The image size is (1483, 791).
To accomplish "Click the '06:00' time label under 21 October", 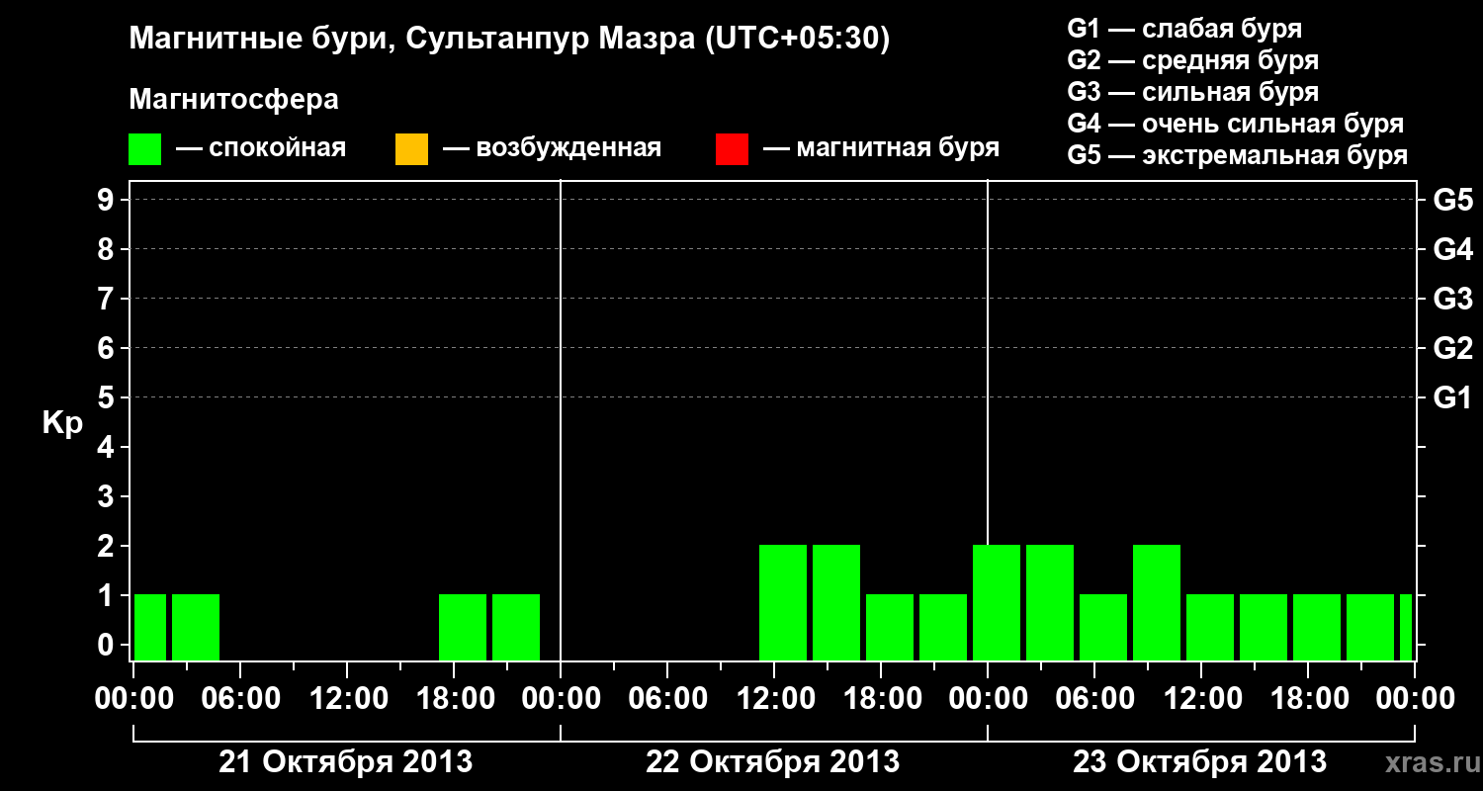I will [240, 699].
